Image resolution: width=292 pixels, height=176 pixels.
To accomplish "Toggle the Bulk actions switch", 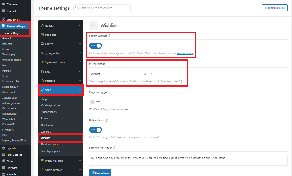I will pos(95,130).
